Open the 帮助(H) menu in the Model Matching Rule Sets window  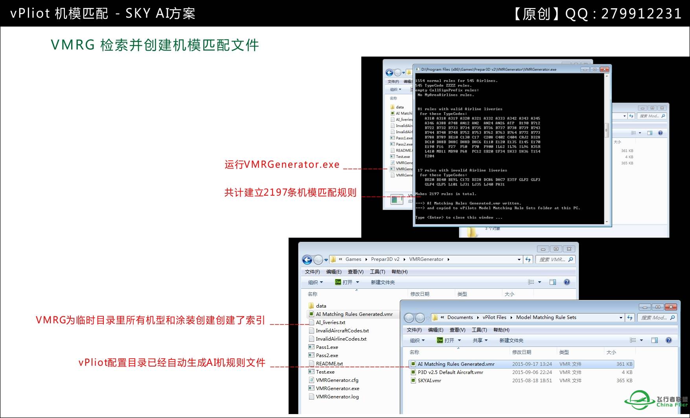(501, 330)
